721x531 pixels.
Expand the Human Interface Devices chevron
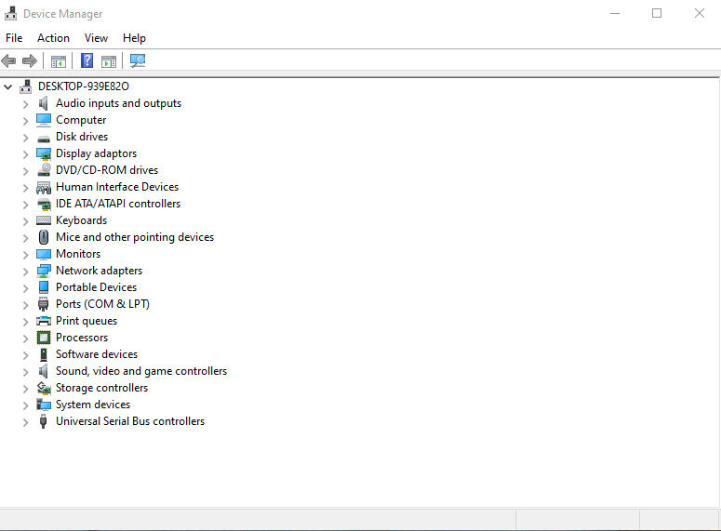tap(26, 188)
